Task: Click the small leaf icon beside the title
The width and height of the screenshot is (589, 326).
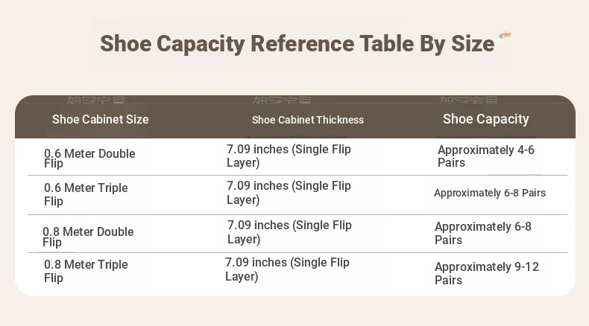Action: pos(505,35)
